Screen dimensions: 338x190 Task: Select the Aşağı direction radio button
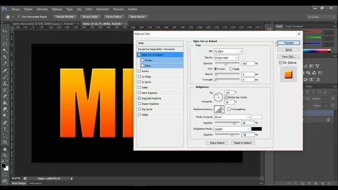(231, 69)
